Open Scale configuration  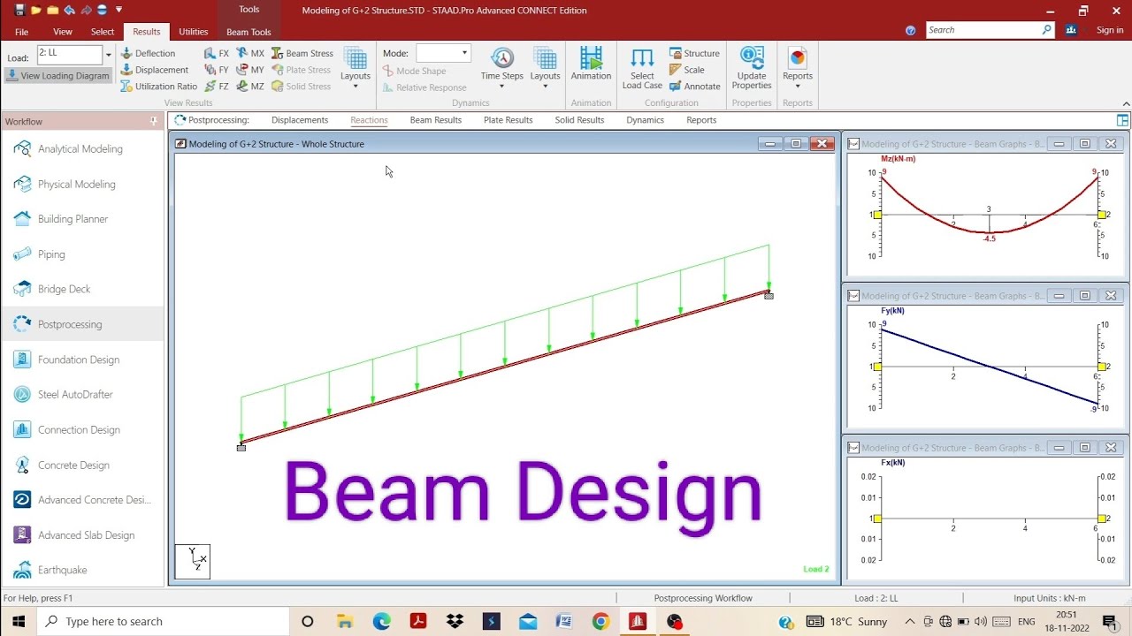click(x=687, y=70)
